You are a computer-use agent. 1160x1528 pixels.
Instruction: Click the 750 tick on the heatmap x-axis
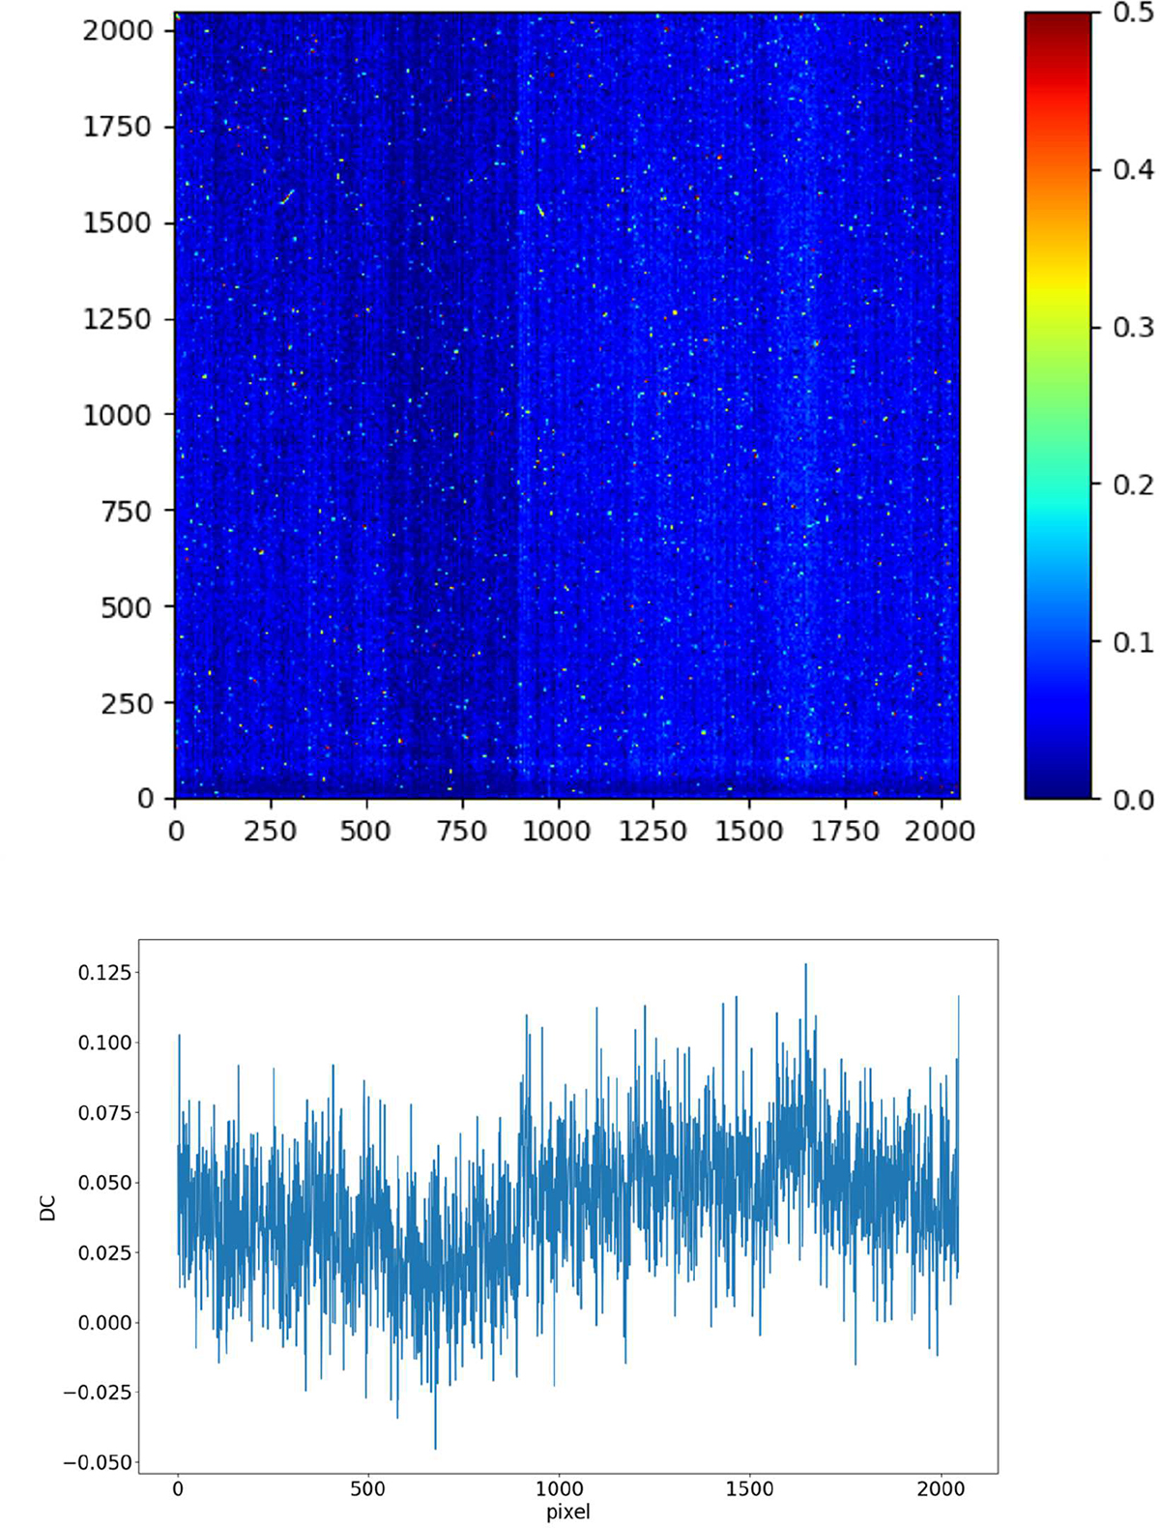coord(461,832)
